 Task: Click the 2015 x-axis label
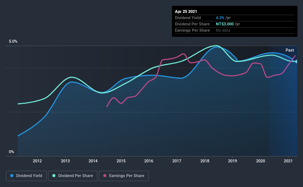tap(121, 161)
